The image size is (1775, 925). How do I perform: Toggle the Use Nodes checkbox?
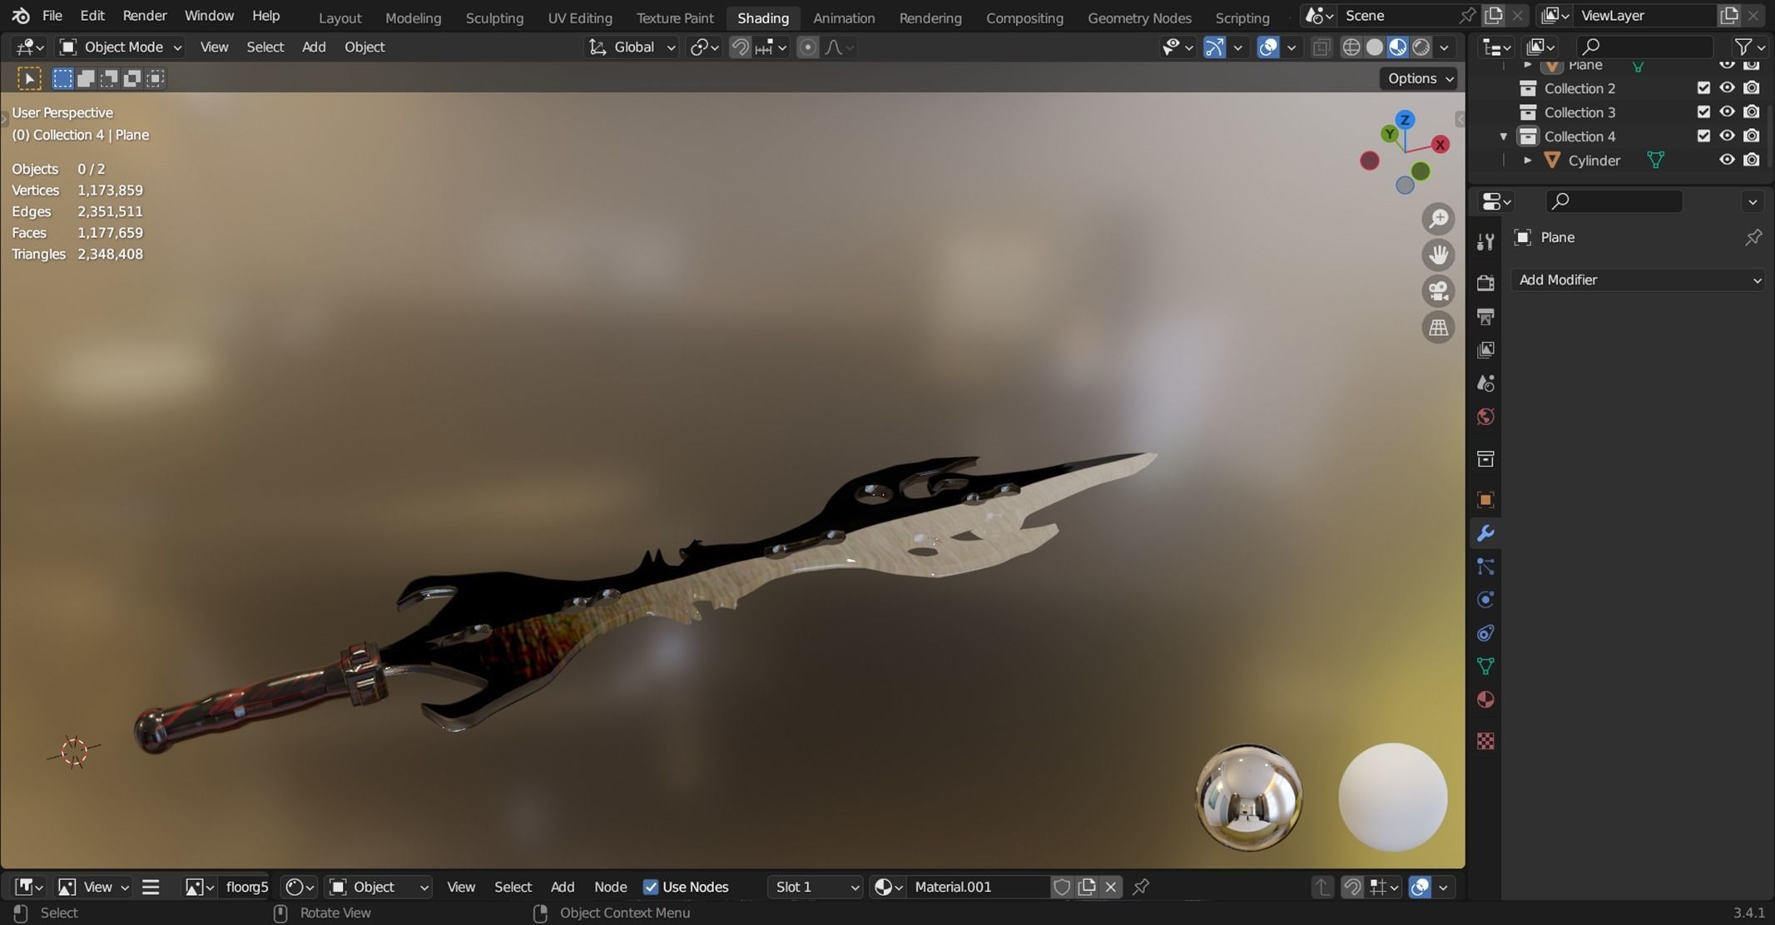[x=651, y=888]
